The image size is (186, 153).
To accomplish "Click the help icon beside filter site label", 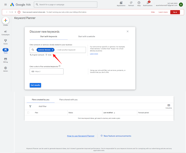I will click(x=60, y=66).
